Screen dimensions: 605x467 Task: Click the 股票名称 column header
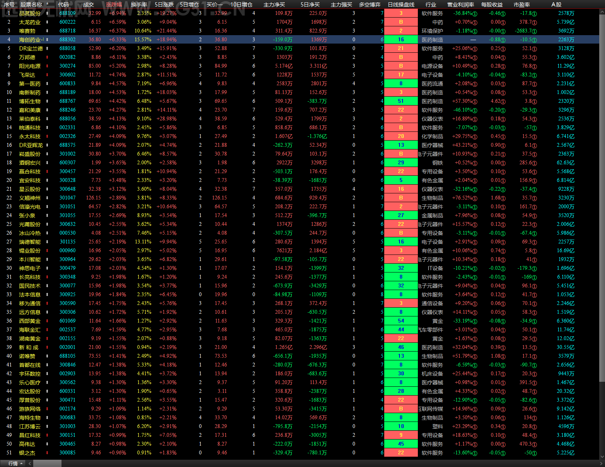[x=31, y=5]
